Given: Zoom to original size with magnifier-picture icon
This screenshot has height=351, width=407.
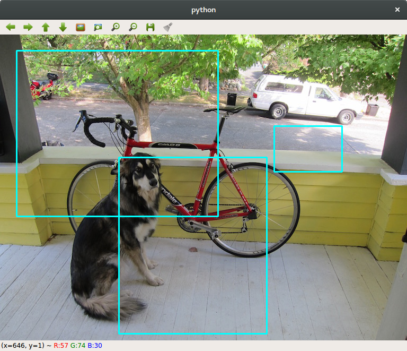Looking at the screenshot, I should (x=98, y=27).
